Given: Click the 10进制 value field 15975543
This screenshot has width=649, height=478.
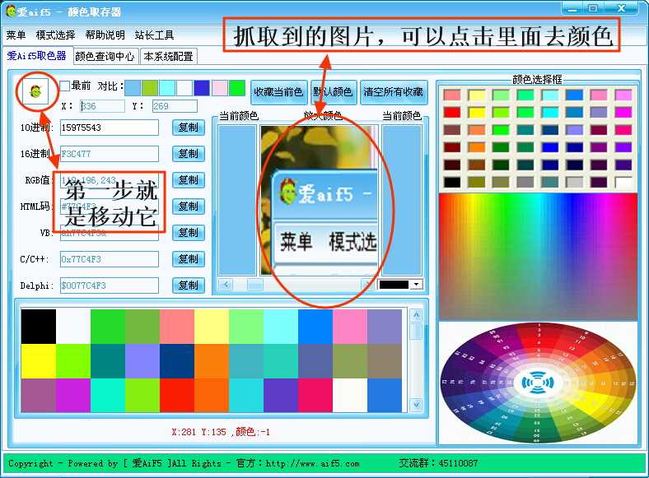Looking at the screenshot, I should tap(110, 128).
